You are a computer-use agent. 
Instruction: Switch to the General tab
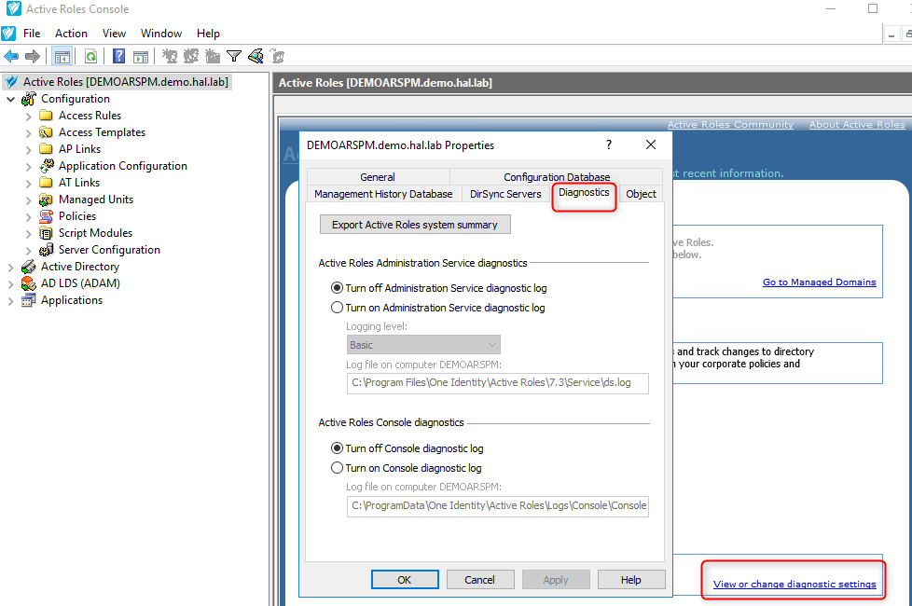(378, 177)
